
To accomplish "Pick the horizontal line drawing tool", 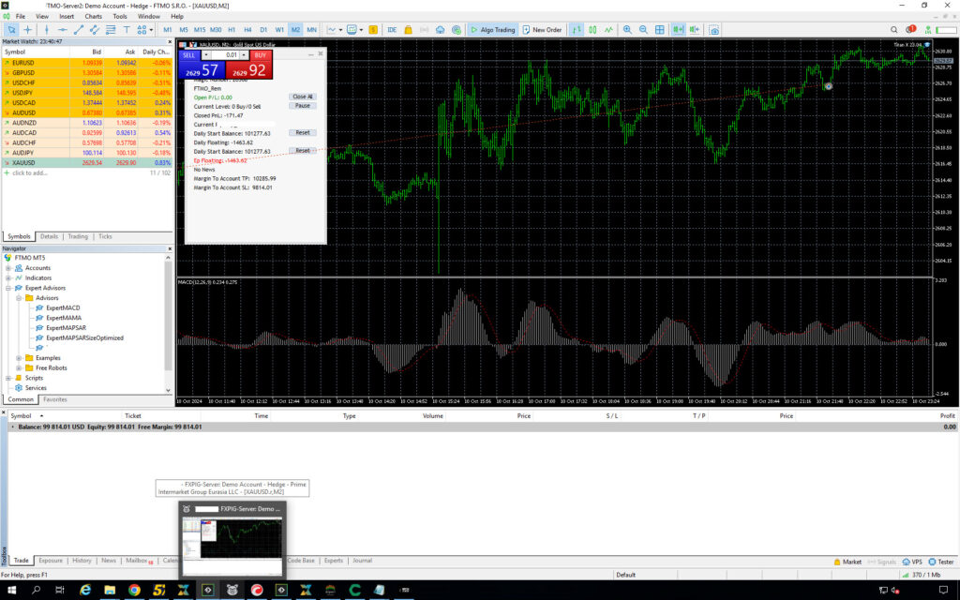I will click(x=63, y=29).
